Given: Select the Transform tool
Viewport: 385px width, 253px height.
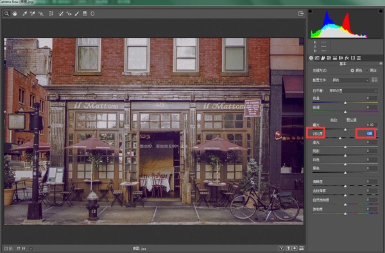Looking at the screenshot, I should click(x=51, y=13).
